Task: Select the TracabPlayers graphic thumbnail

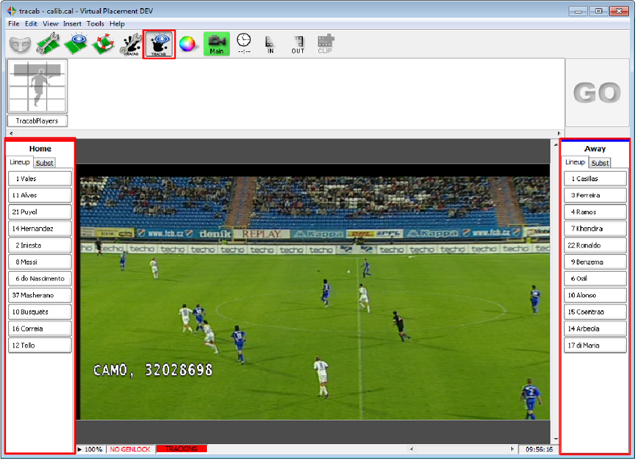Action: point(37,87)
